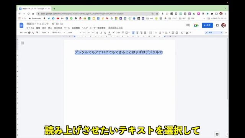Open the zoom level 100% dropdown
Viewport: 245px width, 138px height.
[45, 33]
